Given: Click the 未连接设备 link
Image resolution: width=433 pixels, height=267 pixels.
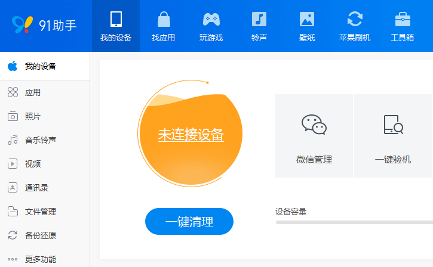Looking at the screenshot, I should click(x=191, y=135).
